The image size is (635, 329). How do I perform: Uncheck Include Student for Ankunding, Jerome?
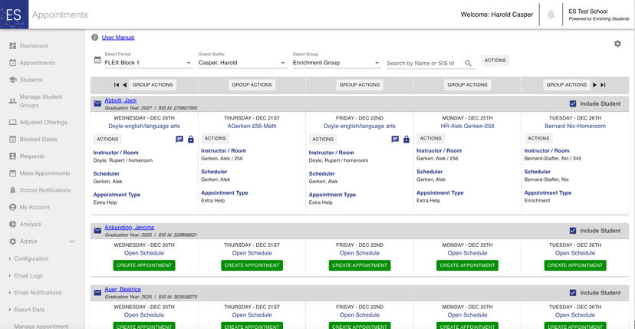(x=573, y=231)
